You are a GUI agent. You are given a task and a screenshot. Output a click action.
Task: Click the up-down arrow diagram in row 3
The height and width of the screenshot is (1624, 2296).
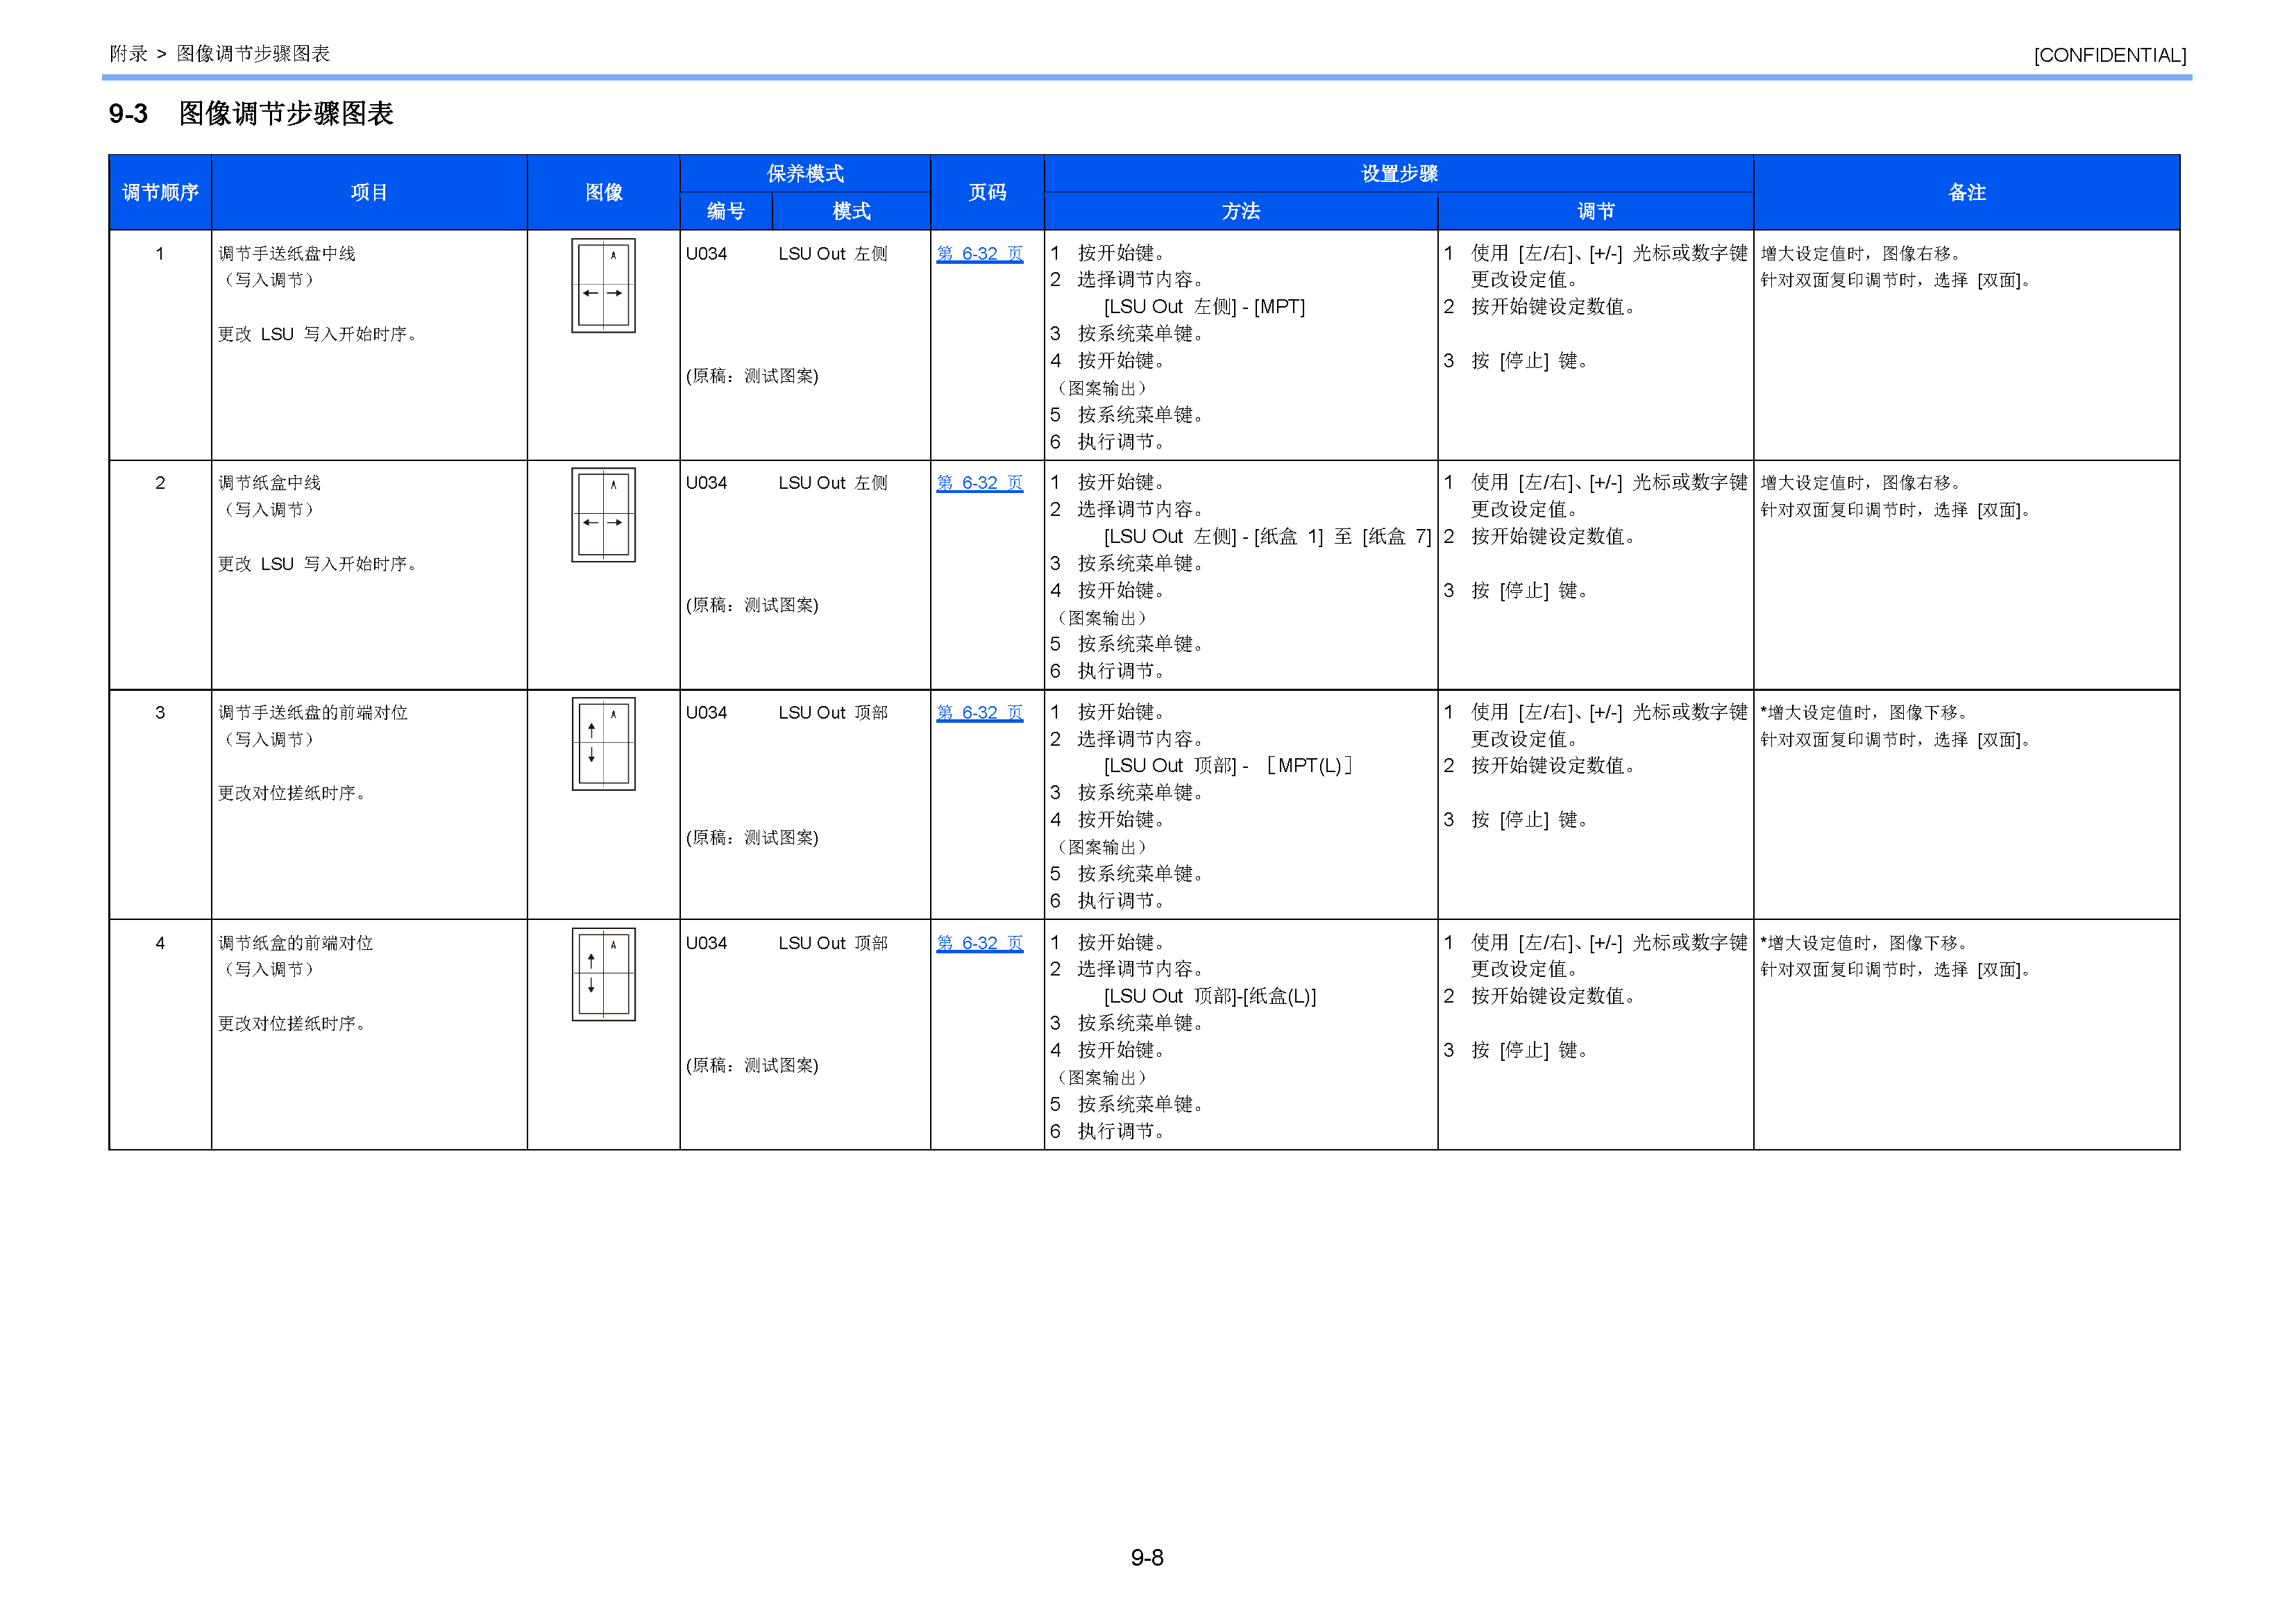coord(603,744)
